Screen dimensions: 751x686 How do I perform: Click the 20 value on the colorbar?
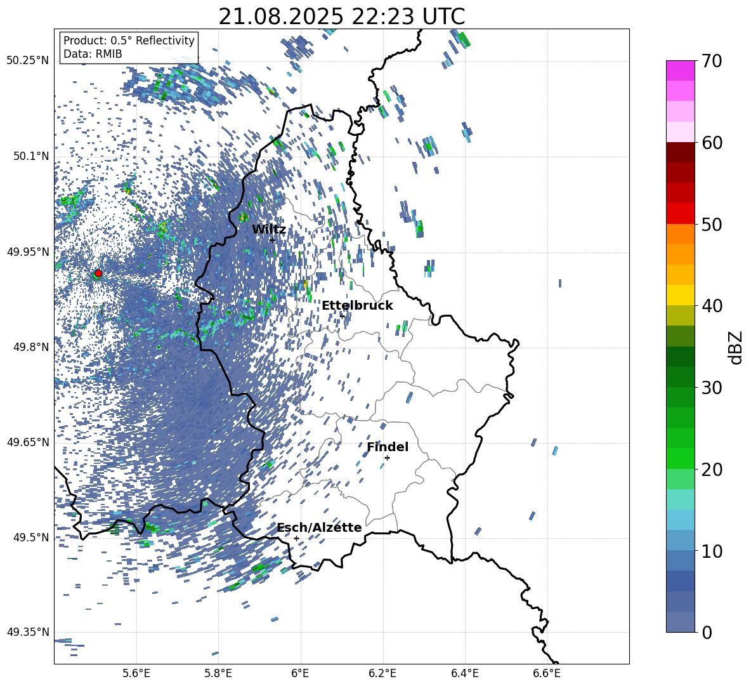click(712, 469)
